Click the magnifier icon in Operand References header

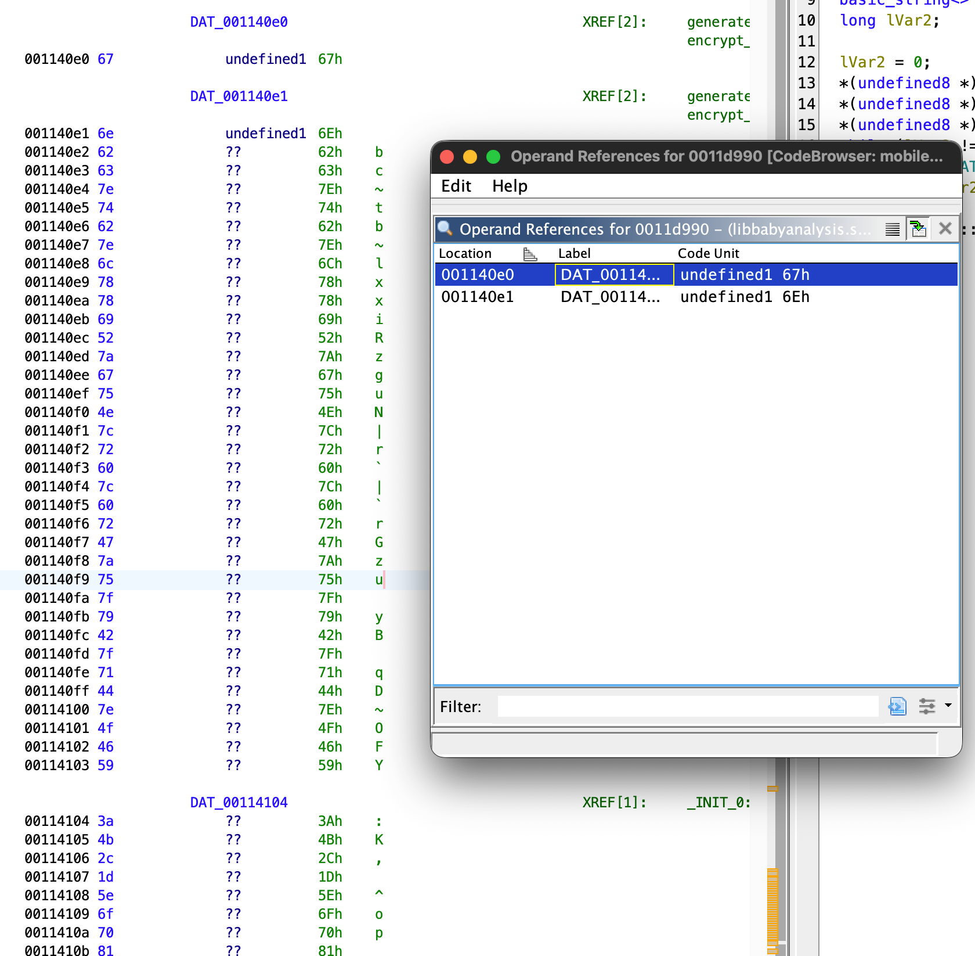coord(446,229)
